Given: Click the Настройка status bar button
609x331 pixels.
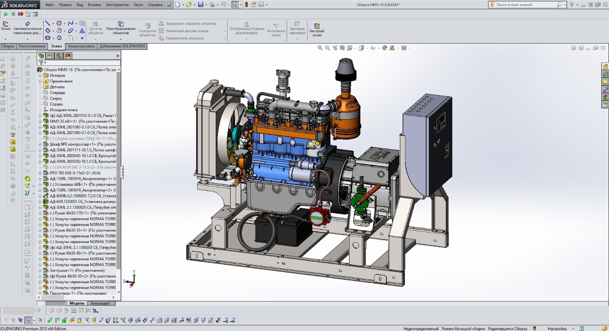Looking at the screenshot, I should (x=557, y=328).
